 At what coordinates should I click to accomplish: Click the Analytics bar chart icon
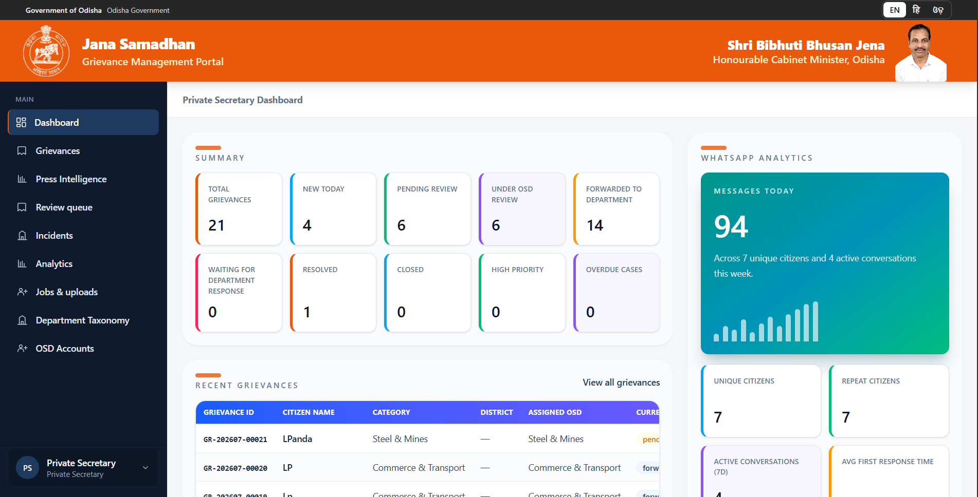[x=22, y=264]
